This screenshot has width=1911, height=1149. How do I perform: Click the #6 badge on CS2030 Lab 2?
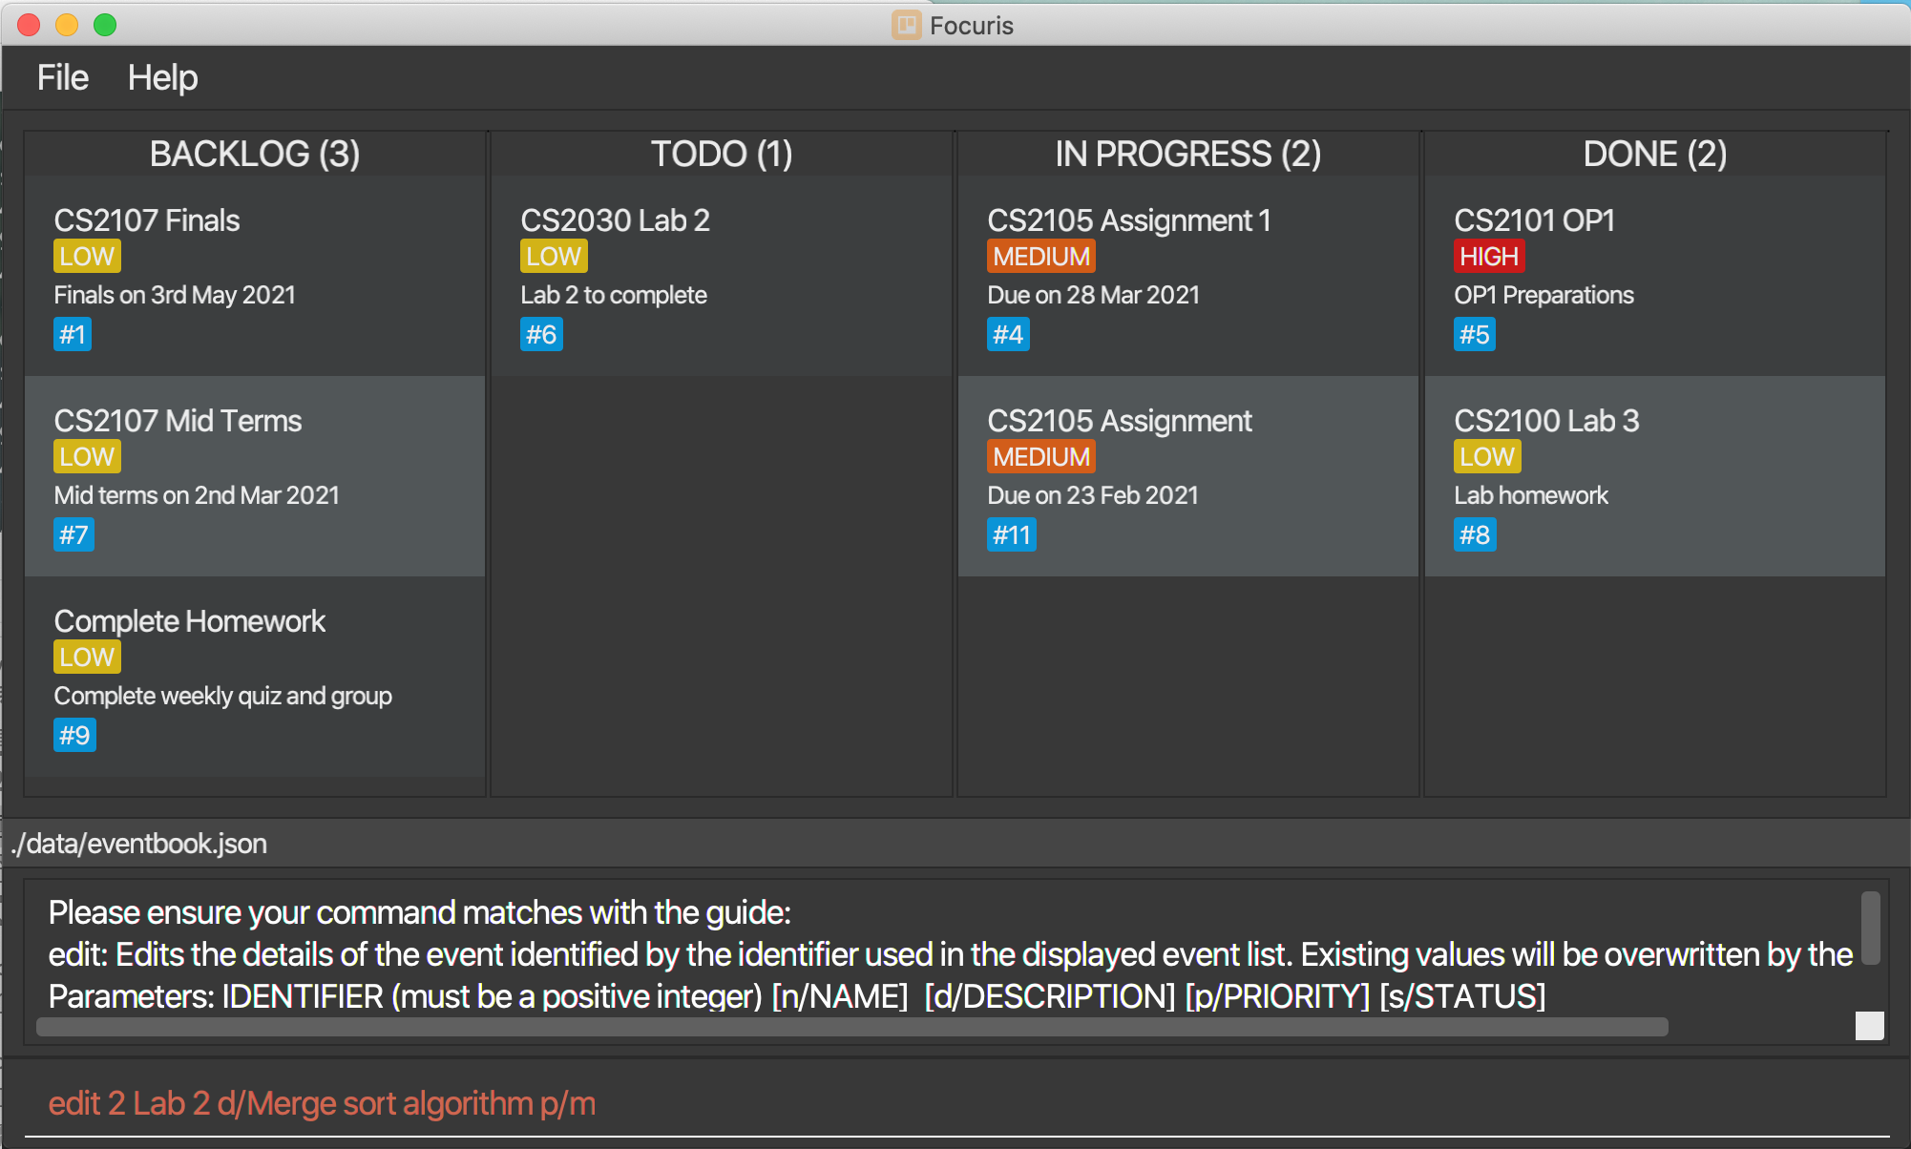(x=541, y=335)
